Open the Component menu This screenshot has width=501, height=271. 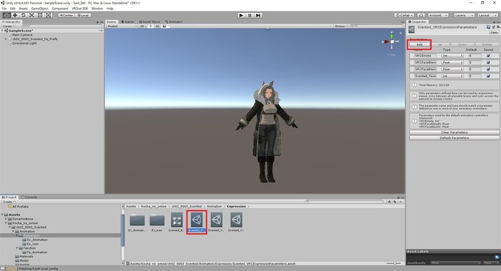point(59,8)
